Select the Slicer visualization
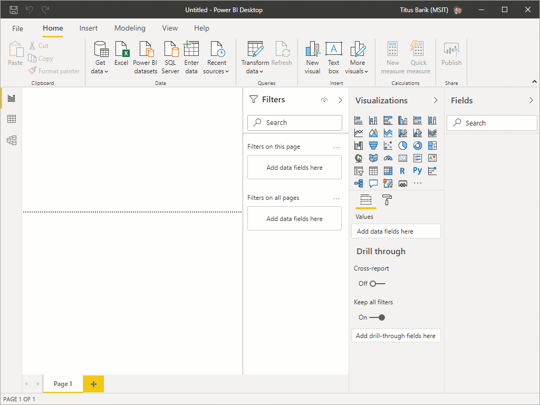540x405 pixels. tap(359, 170)
